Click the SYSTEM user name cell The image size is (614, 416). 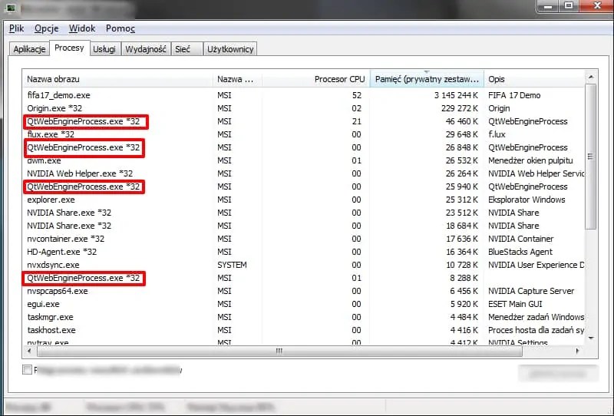point(232,265)
